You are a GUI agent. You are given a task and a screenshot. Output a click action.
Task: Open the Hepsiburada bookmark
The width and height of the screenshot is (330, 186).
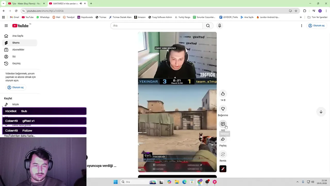click(x=85, y=17)
